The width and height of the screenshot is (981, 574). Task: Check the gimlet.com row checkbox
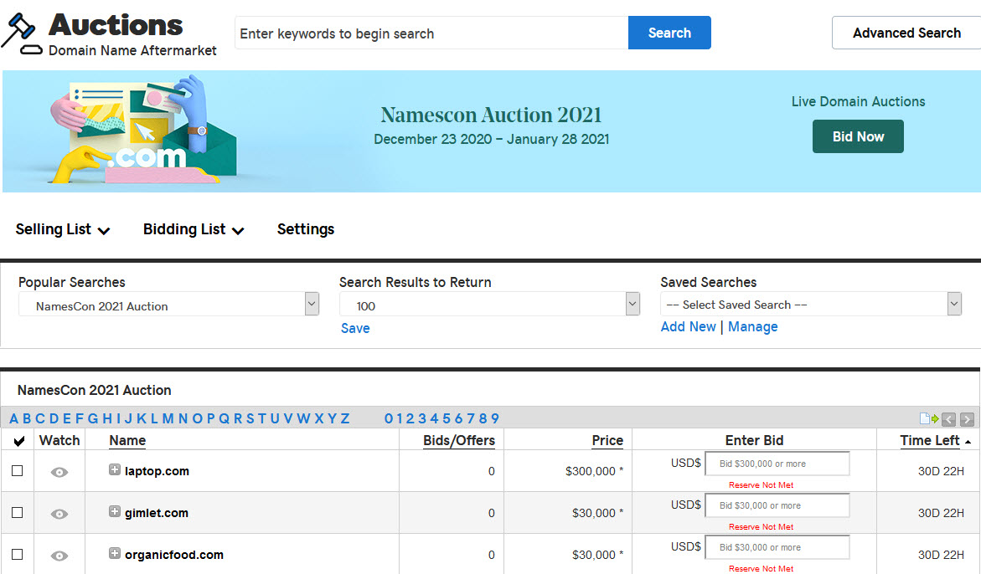(x=18, y=512)
